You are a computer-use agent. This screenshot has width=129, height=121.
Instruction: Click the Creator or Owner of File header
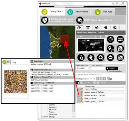point(52,77)
